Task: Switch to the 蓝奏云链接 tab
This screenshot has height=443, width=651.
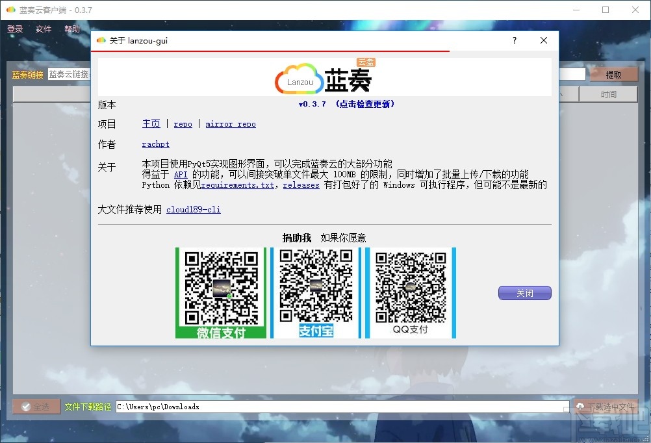Action: [x=70, y=74]
